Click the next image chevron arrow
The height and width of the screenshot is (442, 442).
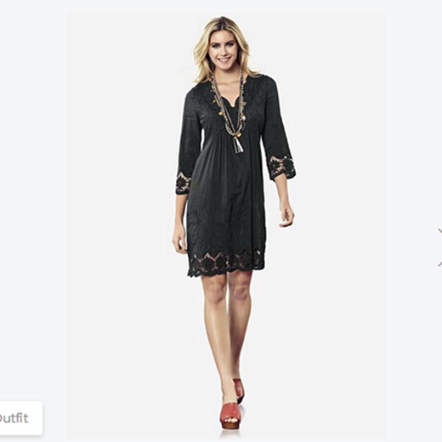pyautogui.click(x=439, y=247)
